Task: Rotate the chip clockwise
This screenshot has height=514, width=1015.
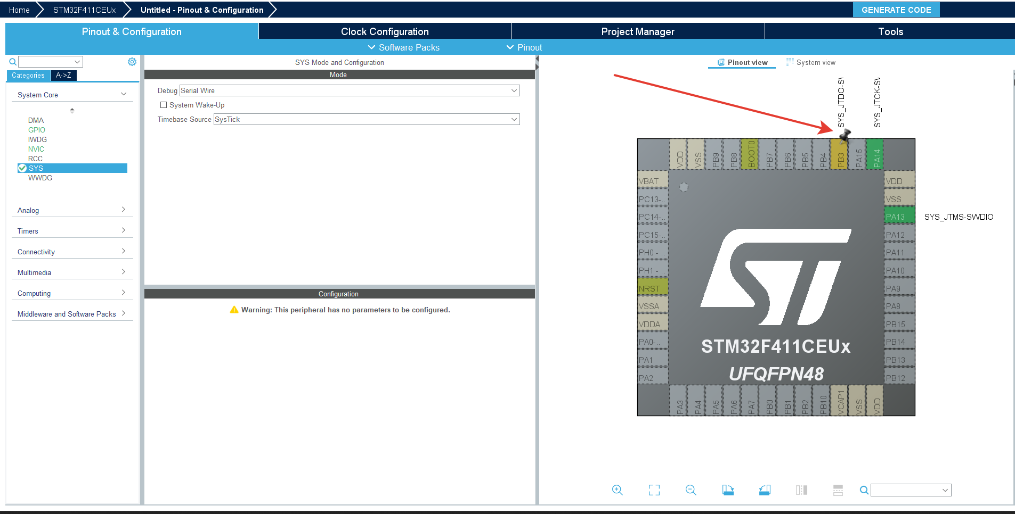Action: click(x=728, y=490)
